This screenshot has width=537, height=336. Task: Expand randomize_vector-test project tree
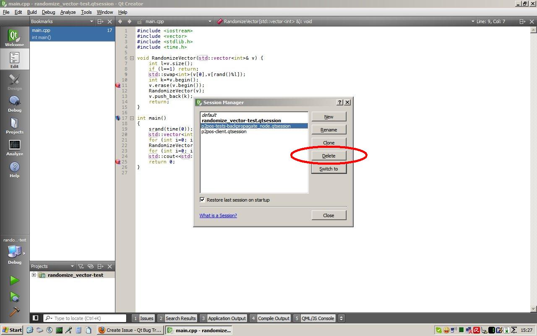[34, 275]
